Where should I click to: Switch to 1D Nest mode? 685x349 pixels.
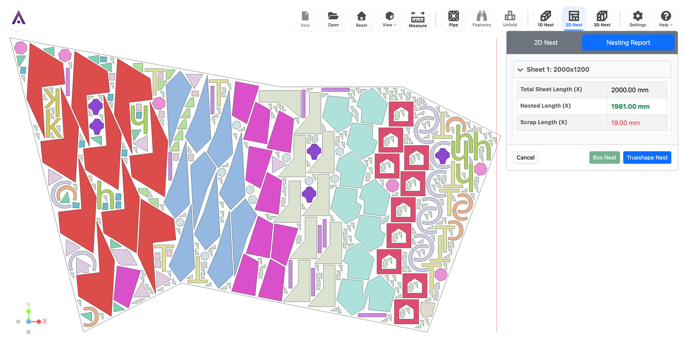pyautogui.click(x=545, y=19)
